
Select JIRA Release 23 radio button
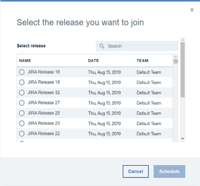22,123
